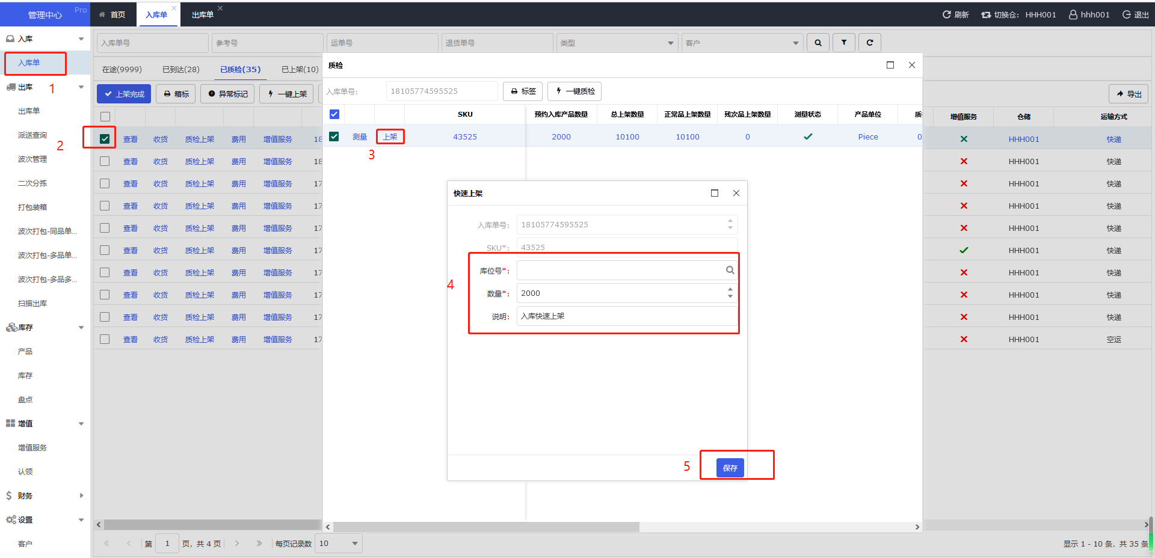Click the 标签 print button

(523, 91)
